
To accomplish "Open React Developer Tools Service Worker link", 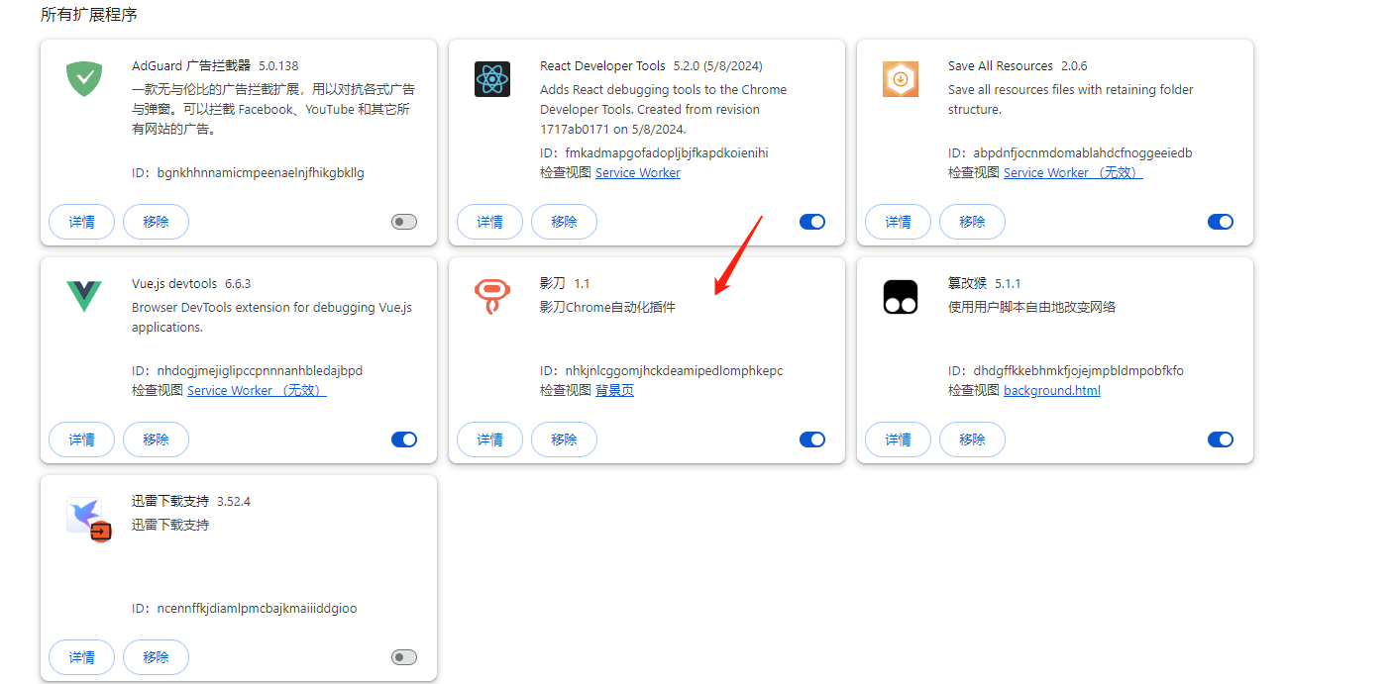I will [x=638, y=172].
